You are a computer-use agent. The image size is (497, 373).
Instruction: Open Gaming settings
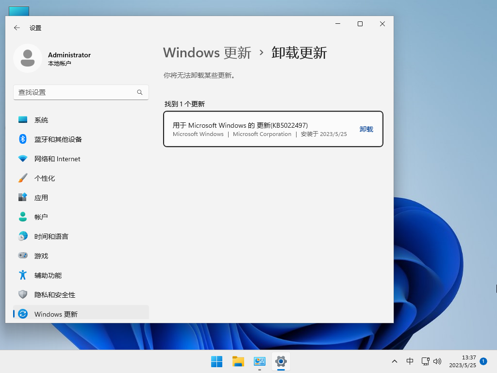point(41,255)
